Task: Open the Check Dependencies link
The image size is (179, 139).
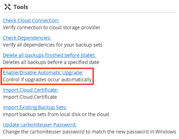Action: 27,38
